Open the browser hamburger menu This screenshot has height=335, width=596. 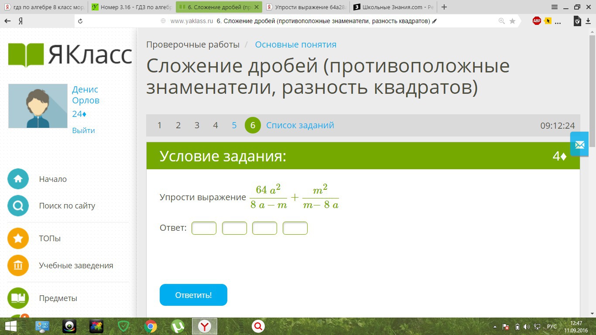click(555, 7)
